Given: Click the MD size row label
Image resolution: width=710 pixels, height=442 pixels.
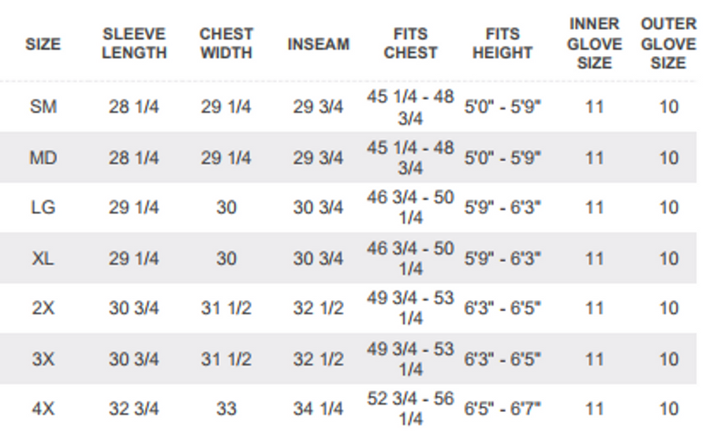Looking at the screenshot, I should [x=43, y=158].
